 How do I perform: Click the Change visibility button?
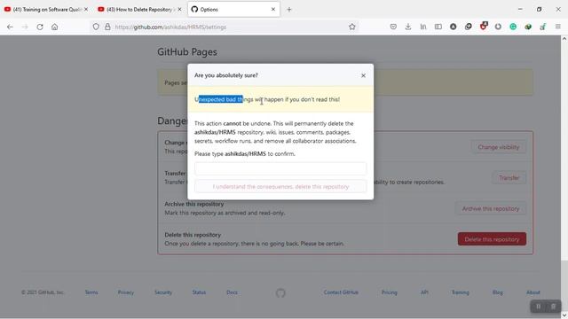(x=499, y=147)
